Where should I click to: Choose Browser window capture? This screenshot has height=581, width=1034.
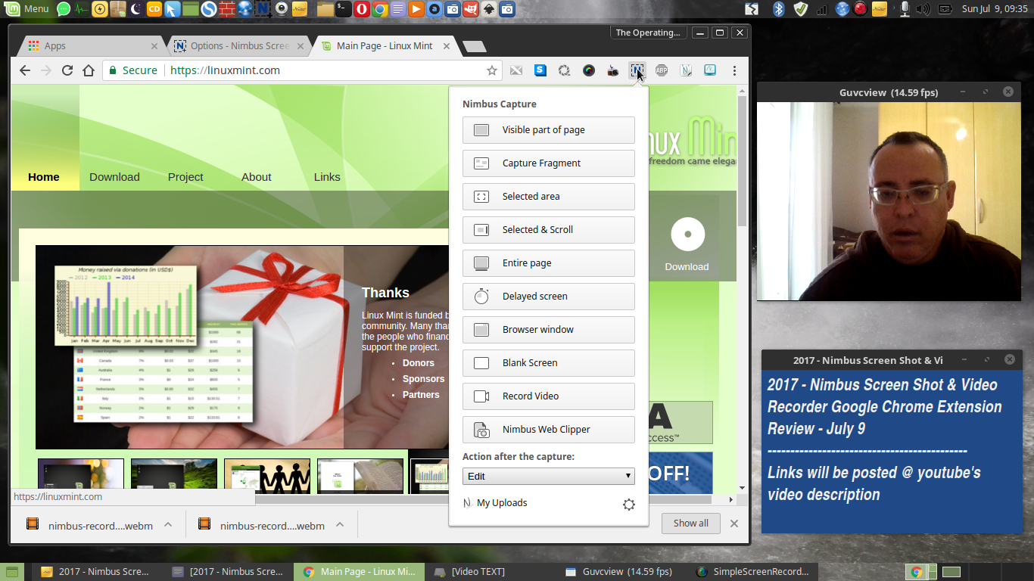pyautogui.click(x=548, y=330)
